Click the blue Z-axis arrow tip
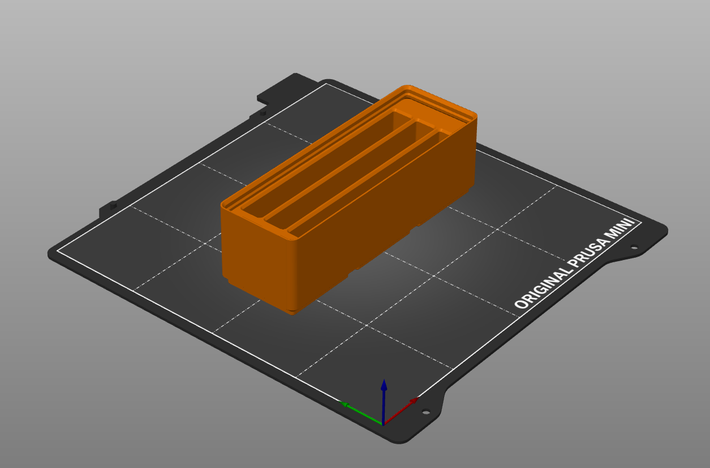Image resolution: width=710 pixels, height=468 pixels. click(x=384, y=384)
